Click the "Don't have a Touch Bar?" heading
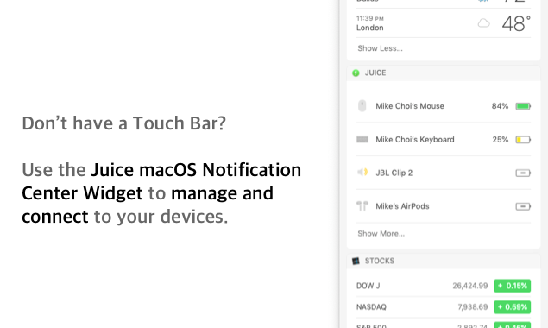 tap(124, 123)
